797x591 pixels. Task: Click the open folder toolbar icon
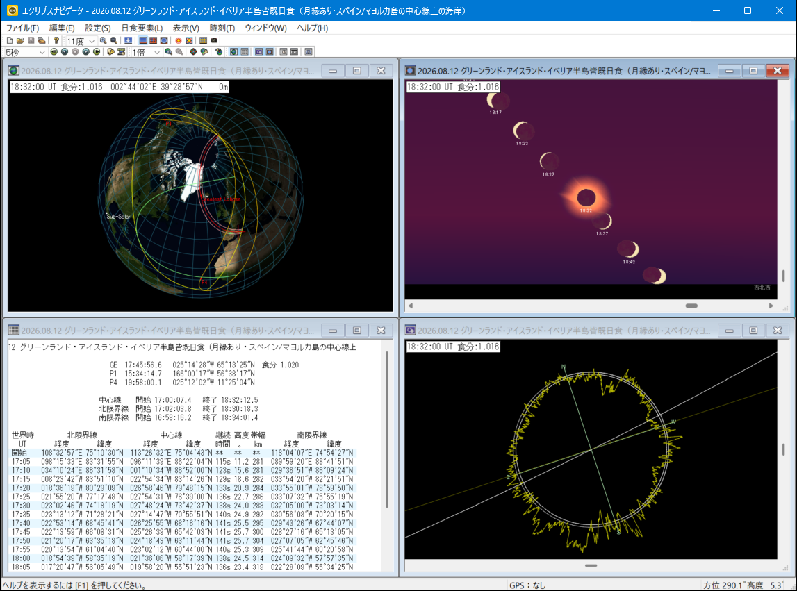pos(20,41)
